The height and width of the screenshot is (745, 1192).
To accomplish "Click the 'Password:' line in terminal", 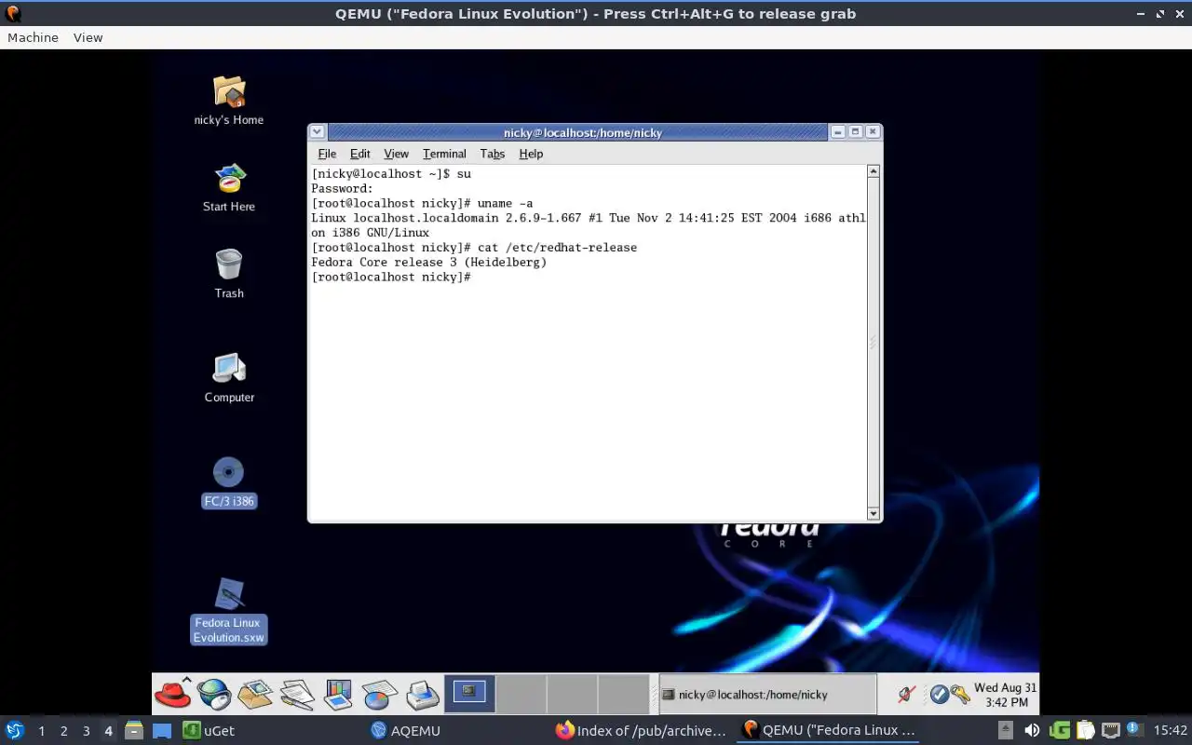I will (342, 188).
